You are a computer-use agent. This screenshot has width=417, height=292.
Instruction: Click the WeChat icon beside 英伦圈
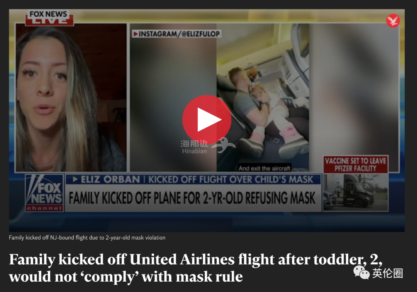pos(361,273)
